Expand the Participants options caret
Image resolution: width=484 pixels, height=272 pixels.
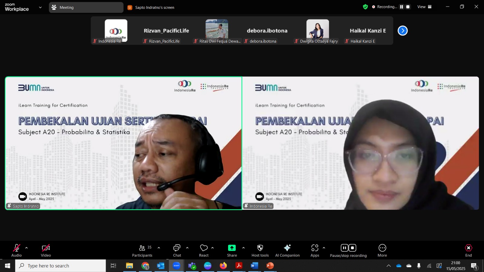click(159, 248)
